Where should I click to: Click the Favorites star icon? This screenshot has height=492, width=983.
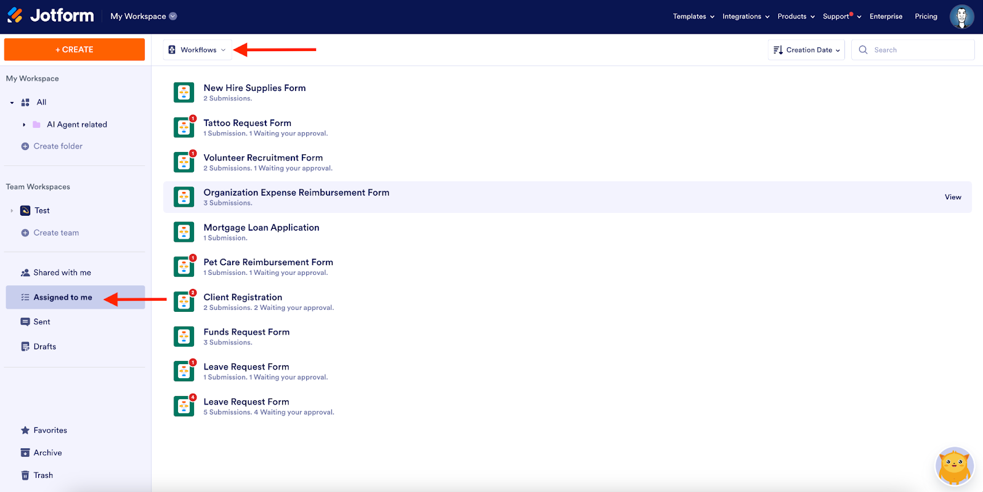coord(25,430)
